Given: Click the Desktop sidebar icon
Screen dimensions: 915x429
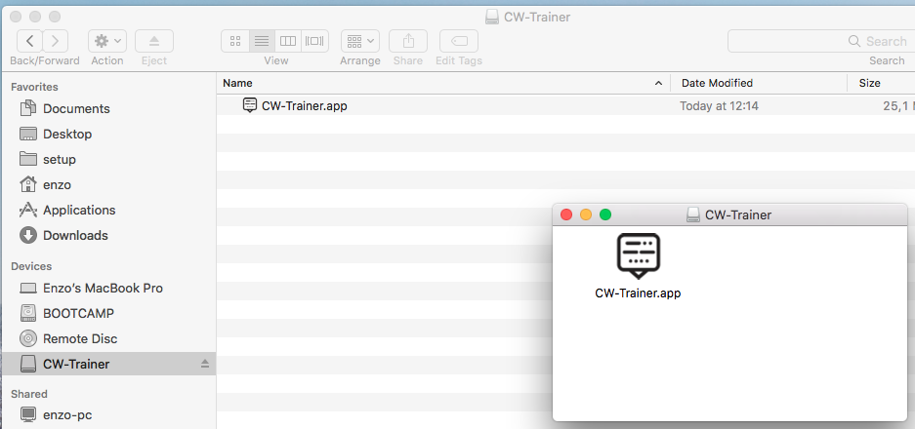Looking at the screenshot, I should tap(28, 135).
